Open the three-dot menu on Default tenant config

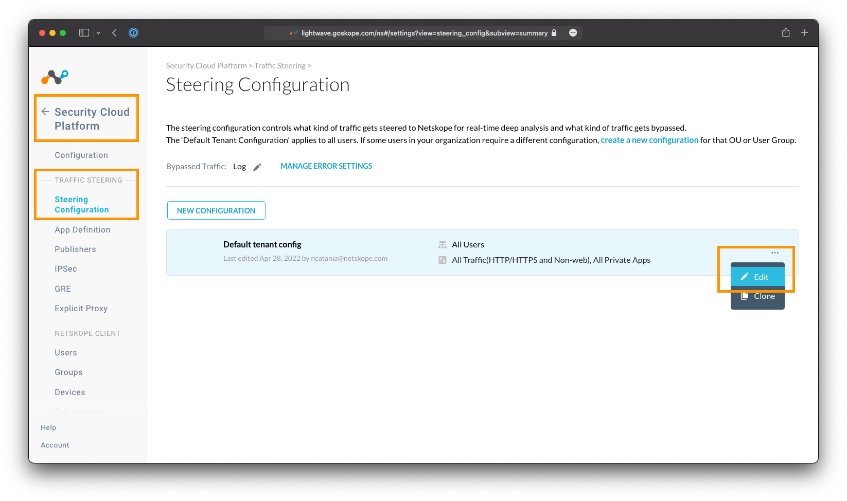(x=774, y=253)
